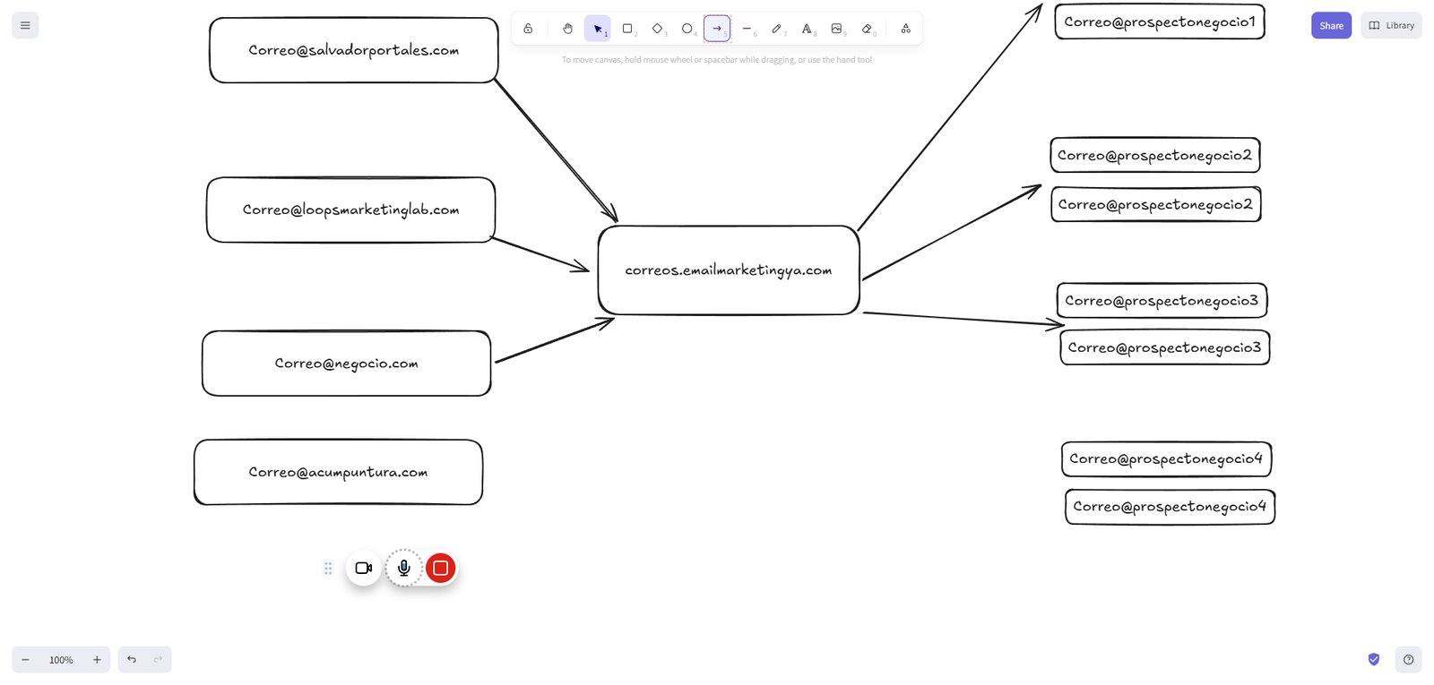
Task: Select the Eraser tool
Action: click(x=867, y=29)
